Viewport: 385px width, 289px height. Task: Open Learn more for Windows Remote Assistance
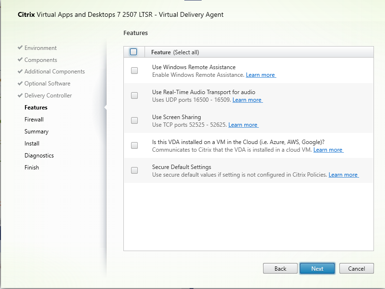261,75
